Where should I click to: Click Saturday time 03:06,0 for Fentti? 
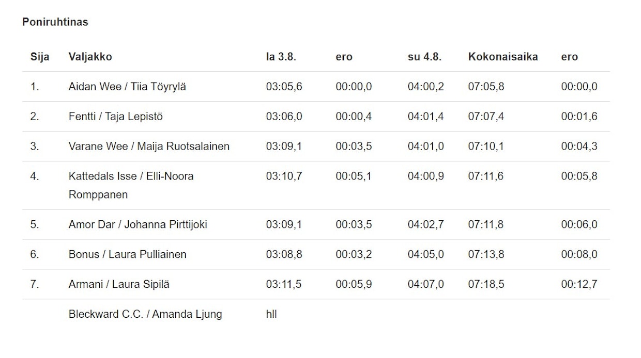284,117
